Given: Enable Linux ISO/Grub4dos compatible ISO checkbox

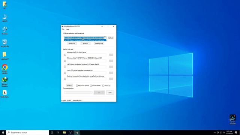Looking at the screenshot, I should click(65, 73).
